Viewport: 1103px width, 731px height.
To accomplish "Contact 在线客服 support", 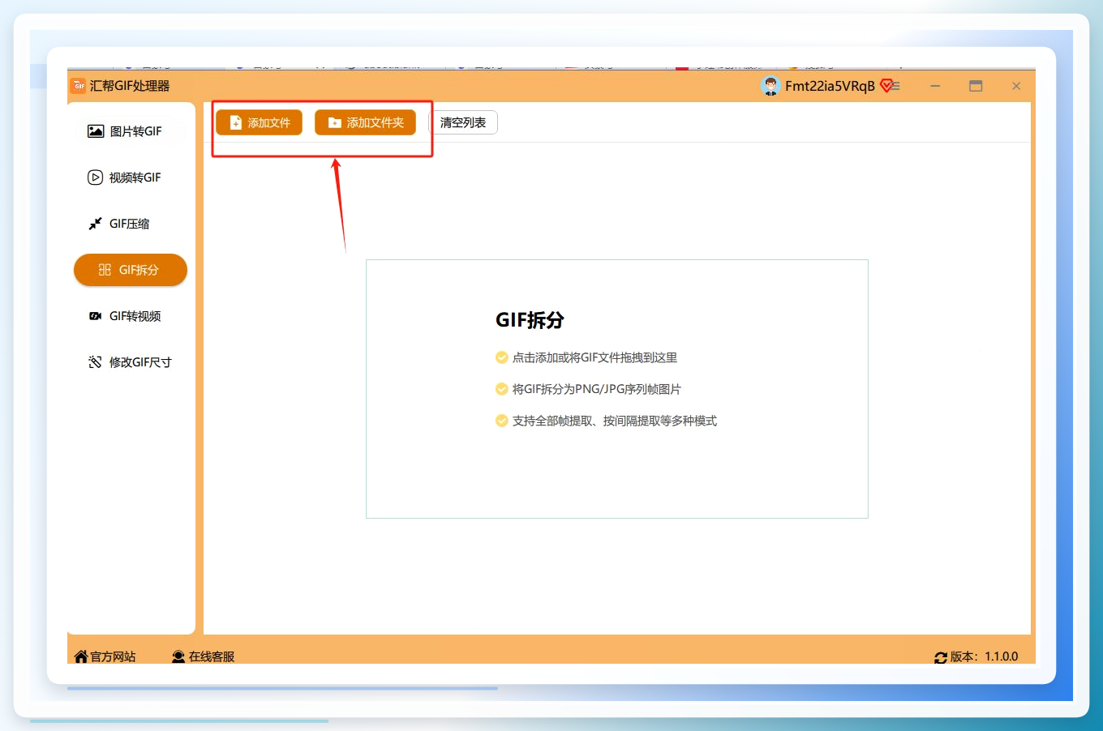I will coord(203,656).
